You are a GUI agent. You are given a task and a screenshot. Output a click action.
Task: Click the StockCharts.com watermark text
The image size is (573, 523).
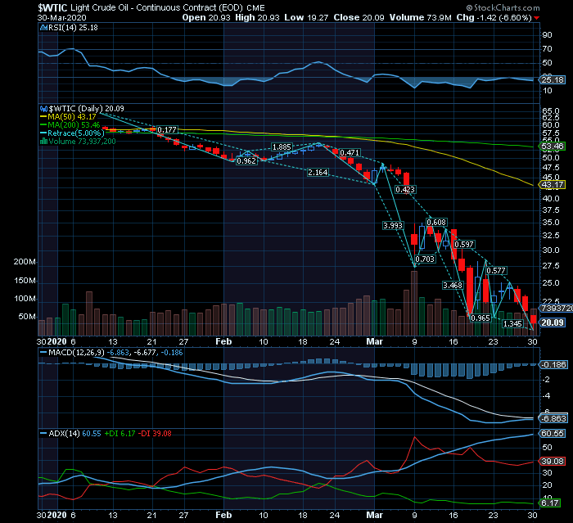pos(503,7)
